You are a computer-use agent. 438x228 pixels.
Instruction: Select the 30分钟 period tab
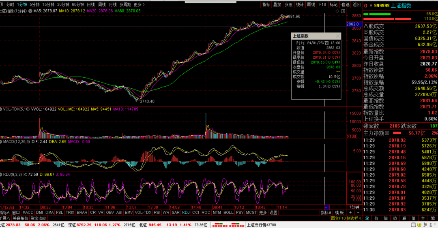pos(63,4)
